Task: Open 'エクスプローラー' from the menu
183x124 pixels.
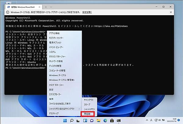Action: click(64, 94)
